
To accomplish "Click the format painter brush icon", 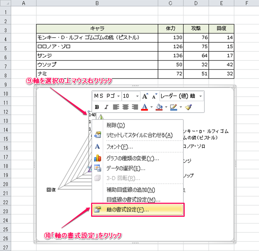I will [x=188, y=107].
